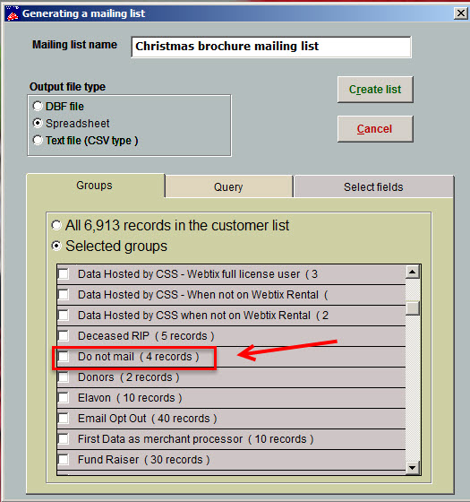470x502 pixels.
Task: Check the Do not mail group
Action: [64, 357]
